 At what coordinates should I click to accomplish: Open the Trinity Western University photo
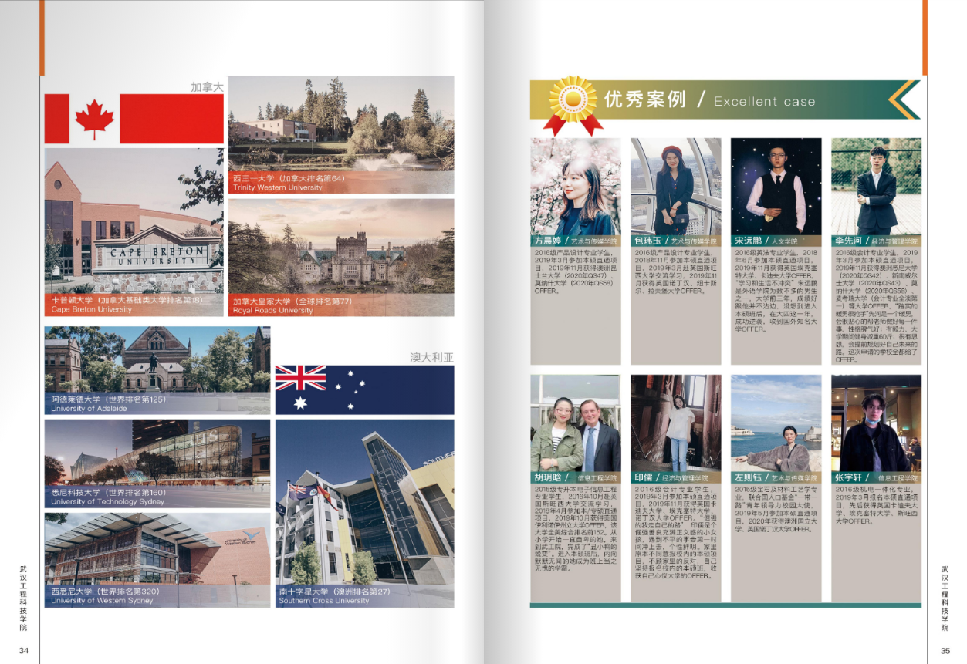point(341,134)
